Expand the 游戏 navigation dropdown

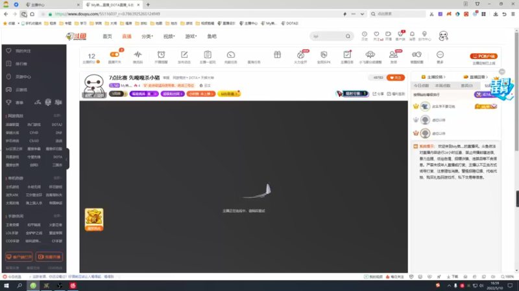tap(191, 36)
